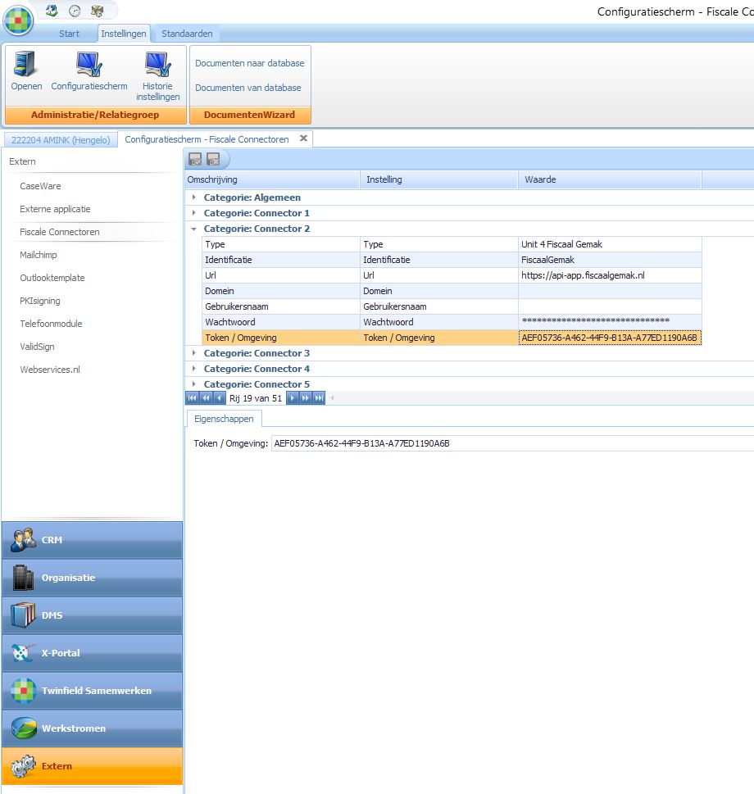
Task: Expand Categorie: Connector 1
Action: tap(194, 213)
